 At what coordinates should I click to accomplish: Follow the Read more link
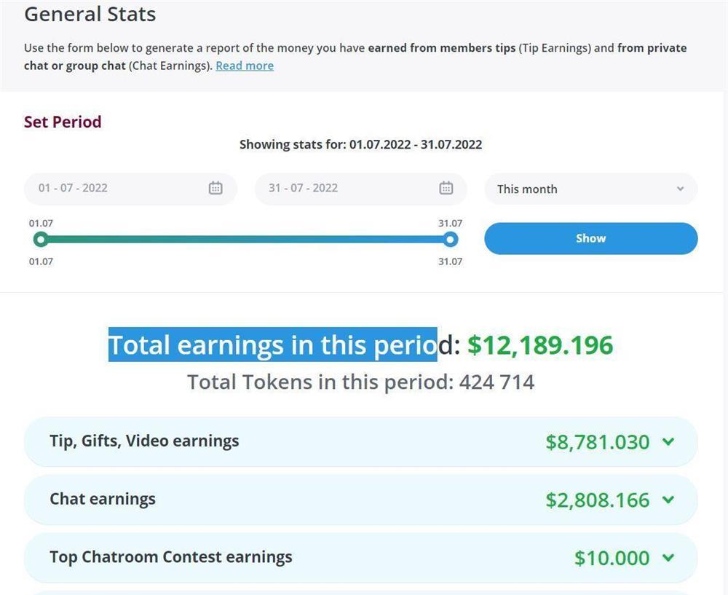coord(245,66)
